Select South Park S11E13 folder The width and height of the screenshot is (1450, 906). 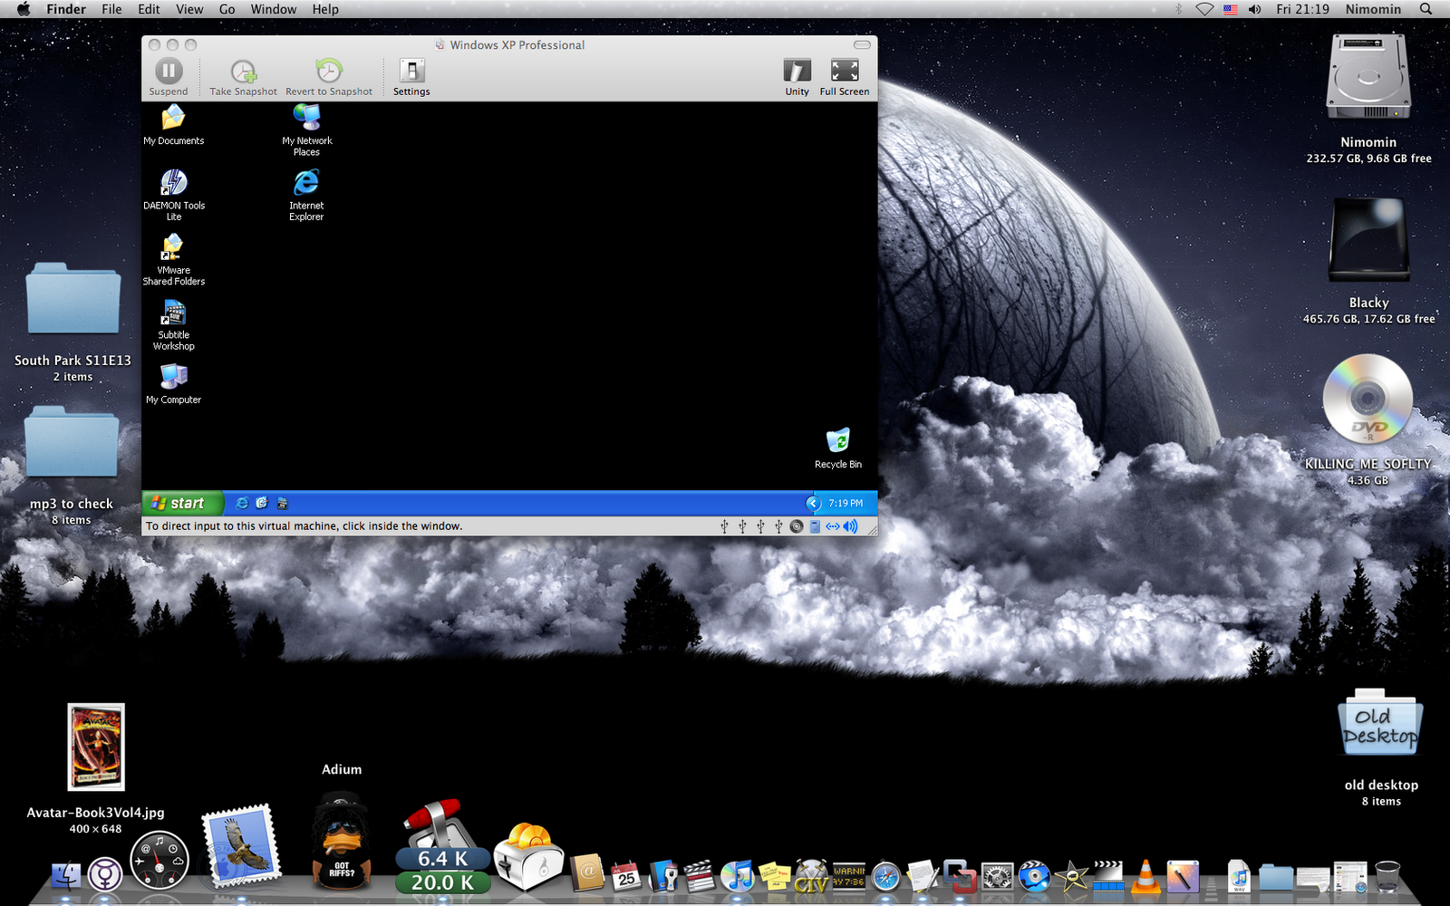[72, 299]
